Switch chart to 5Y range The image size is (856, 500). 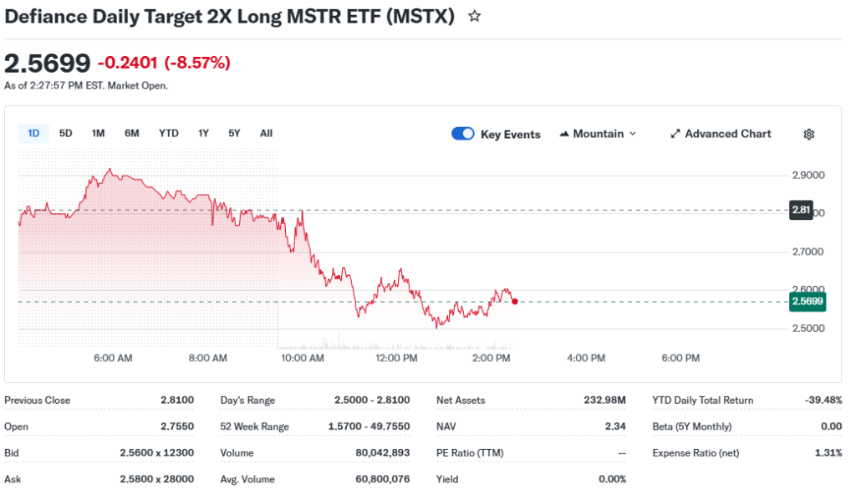coord(234,133)
